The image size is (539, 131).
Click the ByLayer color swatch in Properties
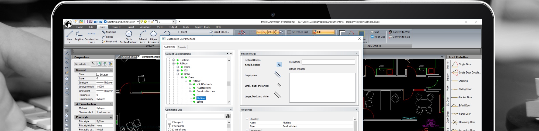pyautogui.click(x=98, y=74)
